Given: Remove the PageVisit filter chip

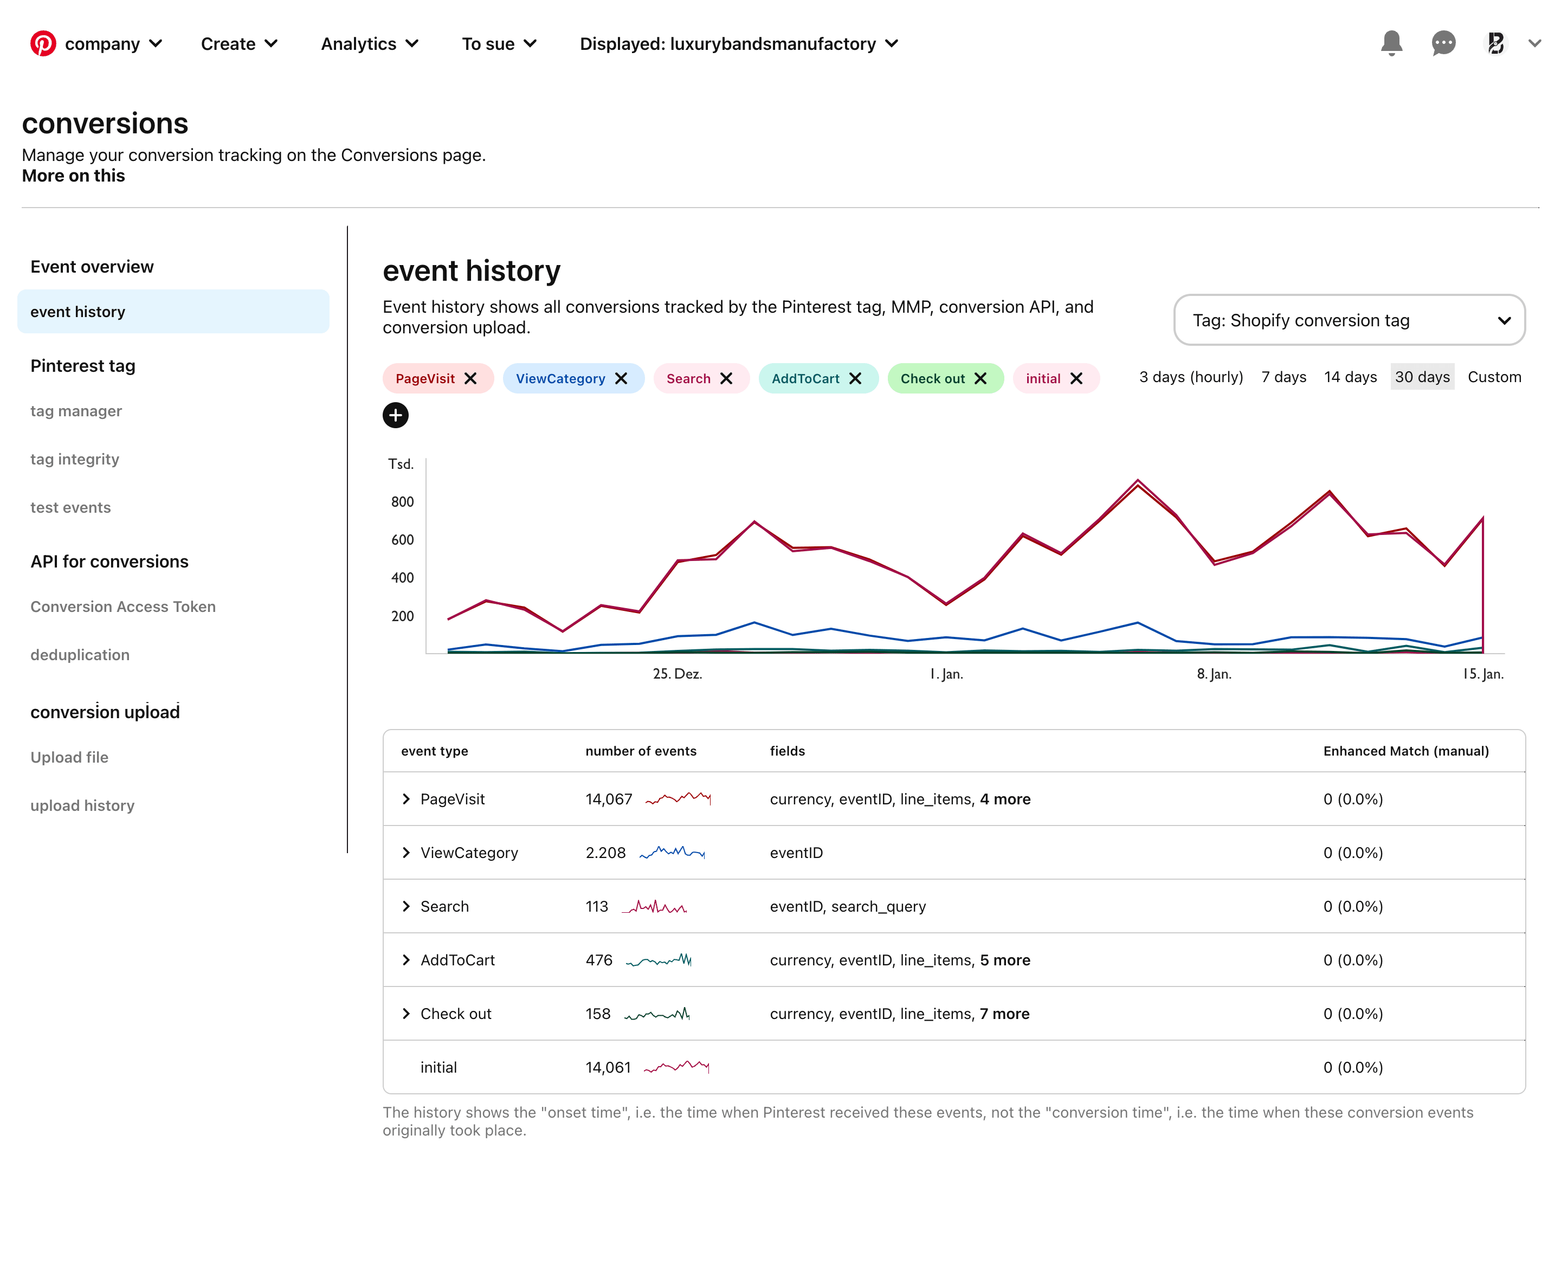Looking at the screenshot, I should 470,379.
